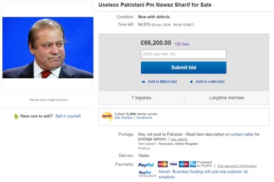Open the 100 bids history link
The width and height of the screenshot is (274, 182).
[x=182, y=44]
